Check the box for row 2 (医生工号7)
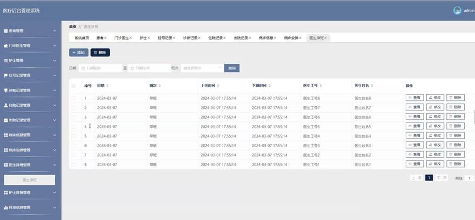 click(73, 108)
